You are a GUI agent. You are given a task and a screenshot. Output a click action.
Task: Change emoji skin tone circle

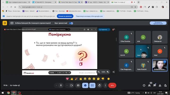[108, 79]
